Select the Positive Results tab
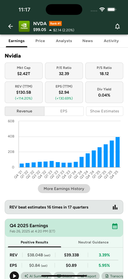 35,242
